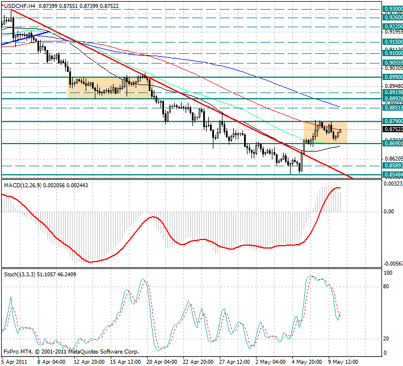Image resolution: width=403 pixels, height=366 pixels.
Task: Click the 0.8948 axis price label
Action: (393, 86)
